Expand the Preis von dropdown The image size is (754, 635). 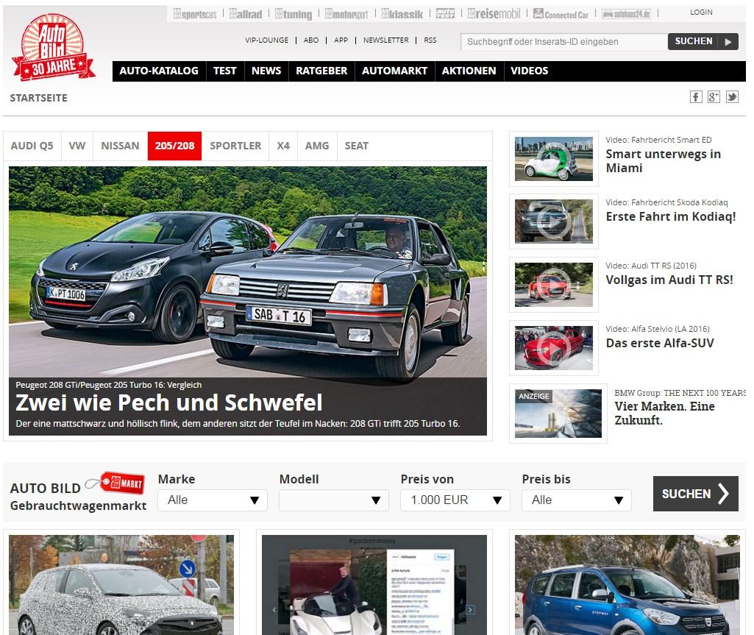click(x=455, y=500)
